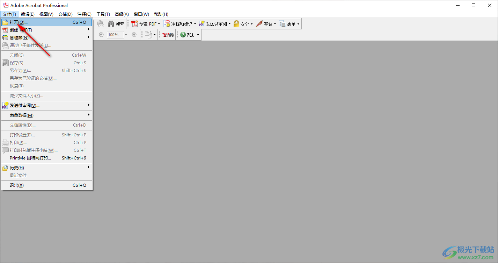The width and height of the screenshot is (498, 263).
Task: Click the zoom out minus icon
Action: coord(101,35)
